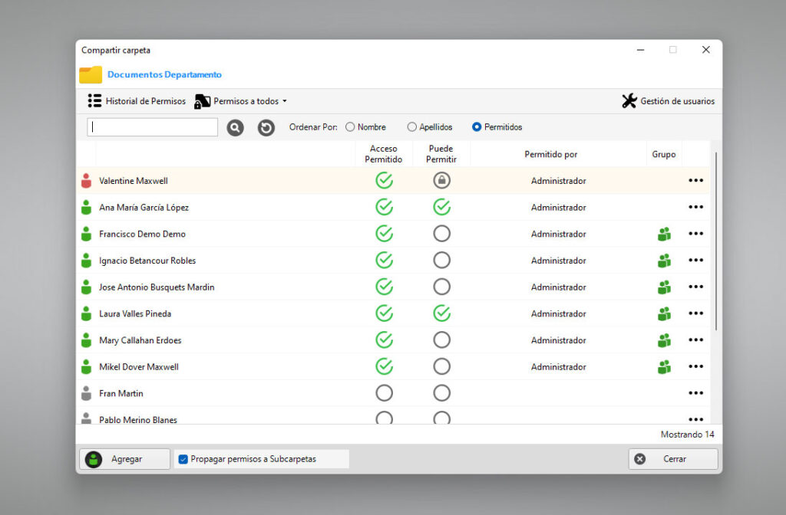Image resolution: width=786 pixels, height=515 pixels.
Task: Open the three-dot menu for Laura Valles Pineda
Action: (x=695, y=313)
